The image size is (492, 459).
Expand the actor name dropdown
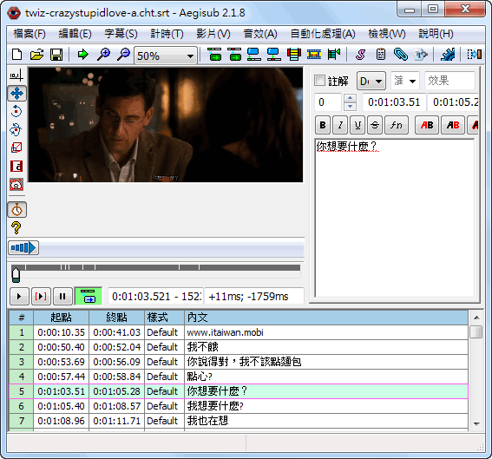click(x=405, y=81)
